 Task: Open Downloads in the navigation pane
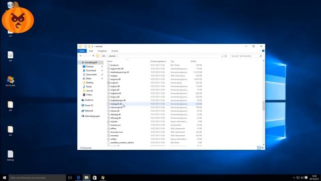[91, 70]
